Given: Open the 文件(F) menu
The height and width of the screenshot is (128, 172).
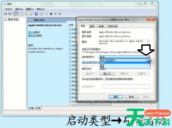Looking at the screenshot, I should [x=8, y=9].
